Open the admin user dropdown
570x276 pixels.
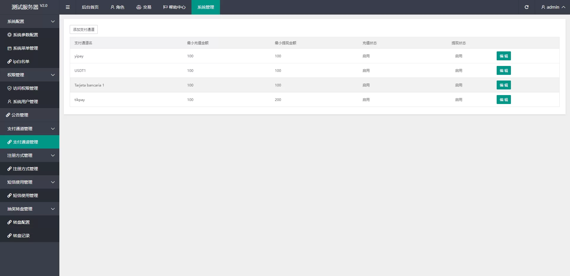pos(553,7)
